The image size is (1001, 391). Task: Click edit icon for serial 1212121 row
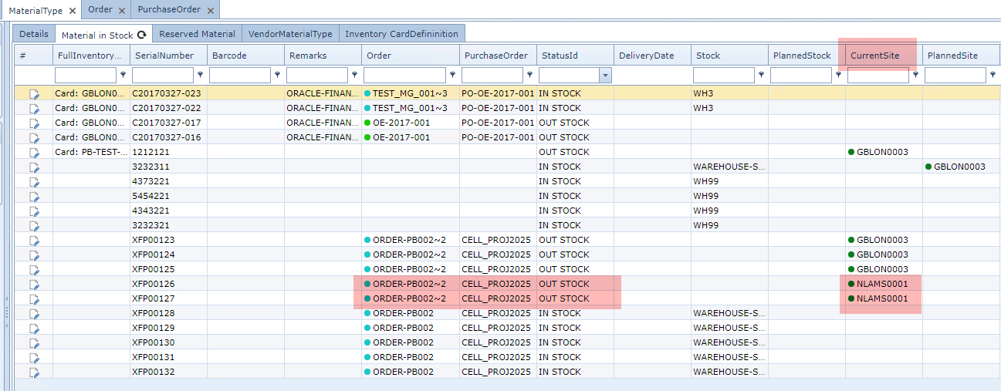point(34,153)
